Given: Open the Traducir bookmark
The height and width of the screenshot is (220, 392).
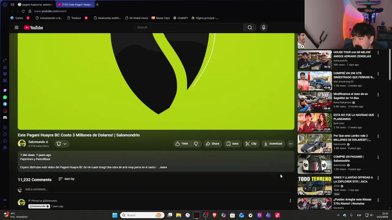Looking at the screenshot, I should [74, 18].
